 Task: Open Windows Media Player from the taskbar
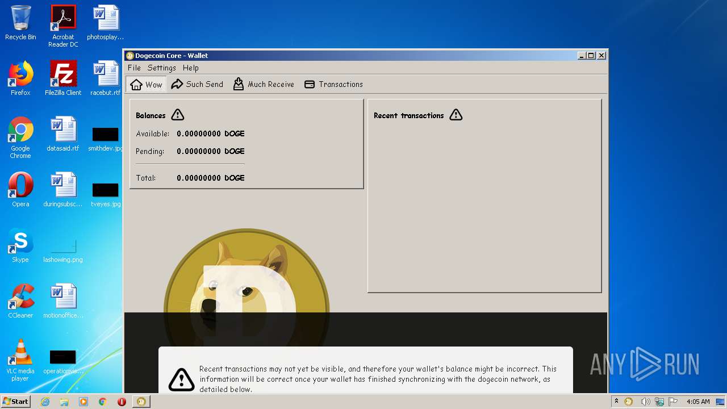83,402
